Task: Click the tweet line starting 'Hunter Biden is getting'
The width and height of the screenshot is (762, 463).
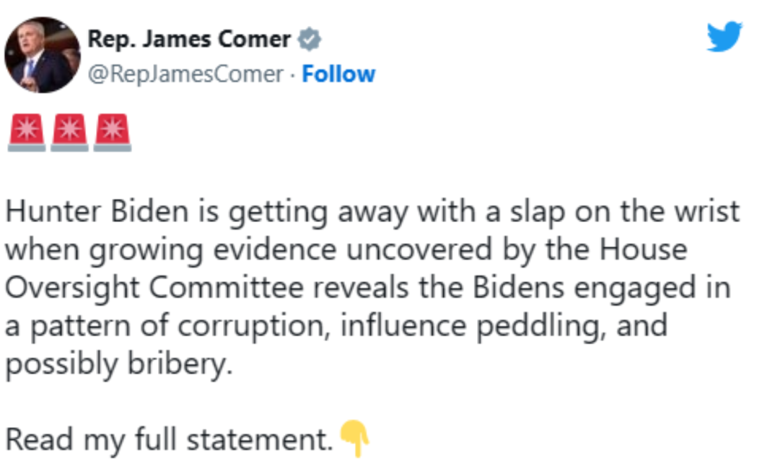Action: 373,213
